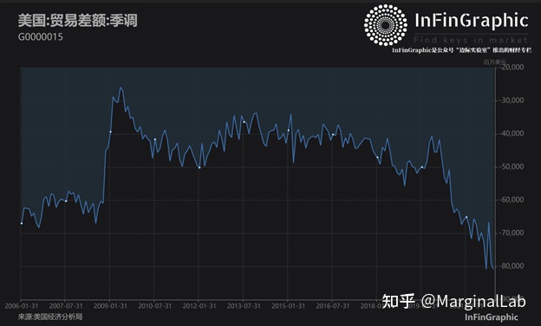Click the y-axis label -60,000

click(512, 200)
